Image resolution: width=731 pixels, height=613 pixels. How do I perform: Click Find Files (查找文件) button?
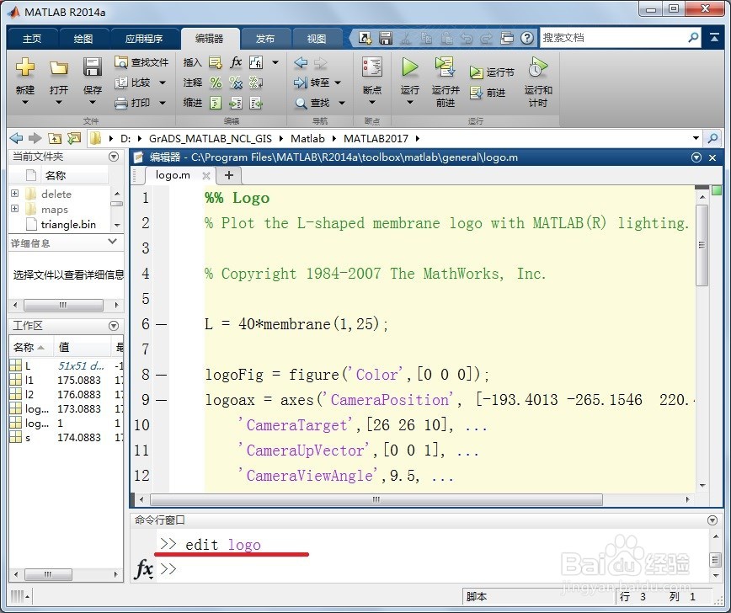pos(141,62)
